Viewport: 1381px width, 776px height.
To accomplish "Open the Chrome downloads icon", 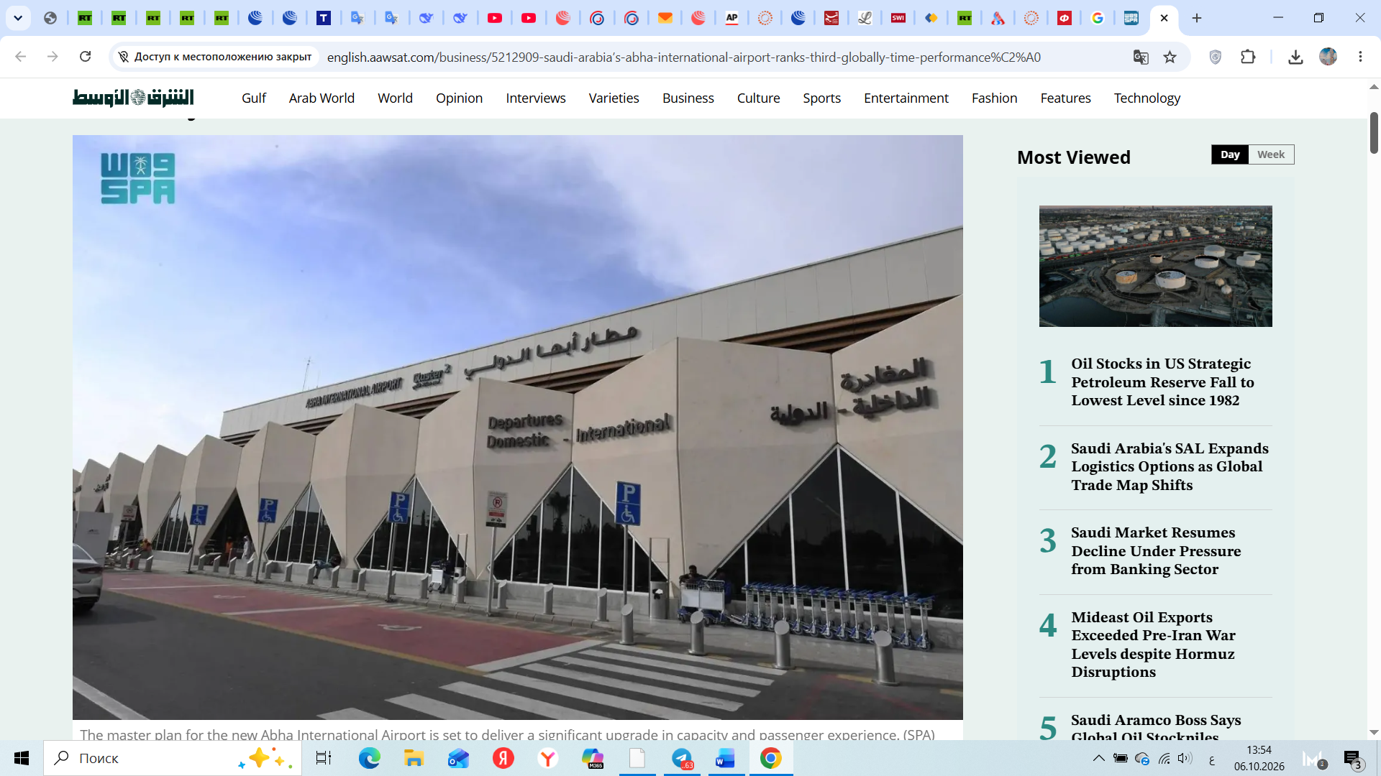I will pyautogui.click(x=1295, y=57).
